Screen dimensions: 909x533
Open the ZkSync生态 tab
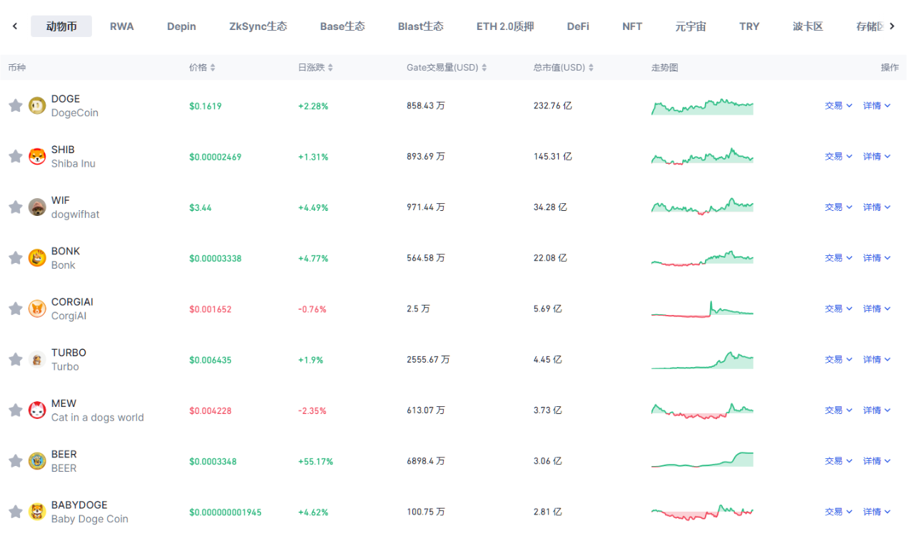258,26
